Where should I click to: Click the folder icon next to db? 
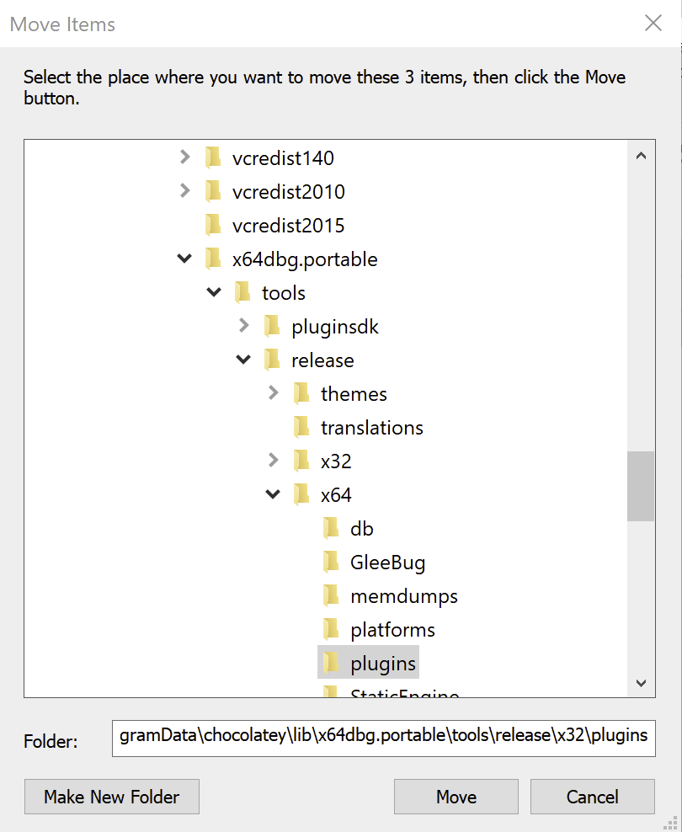[x=331, y=528]
